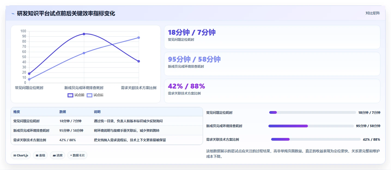The height and width of the screenshot is (170, 391).
Task: Click the header pulse icon beside the title
Action: (13, 13)
